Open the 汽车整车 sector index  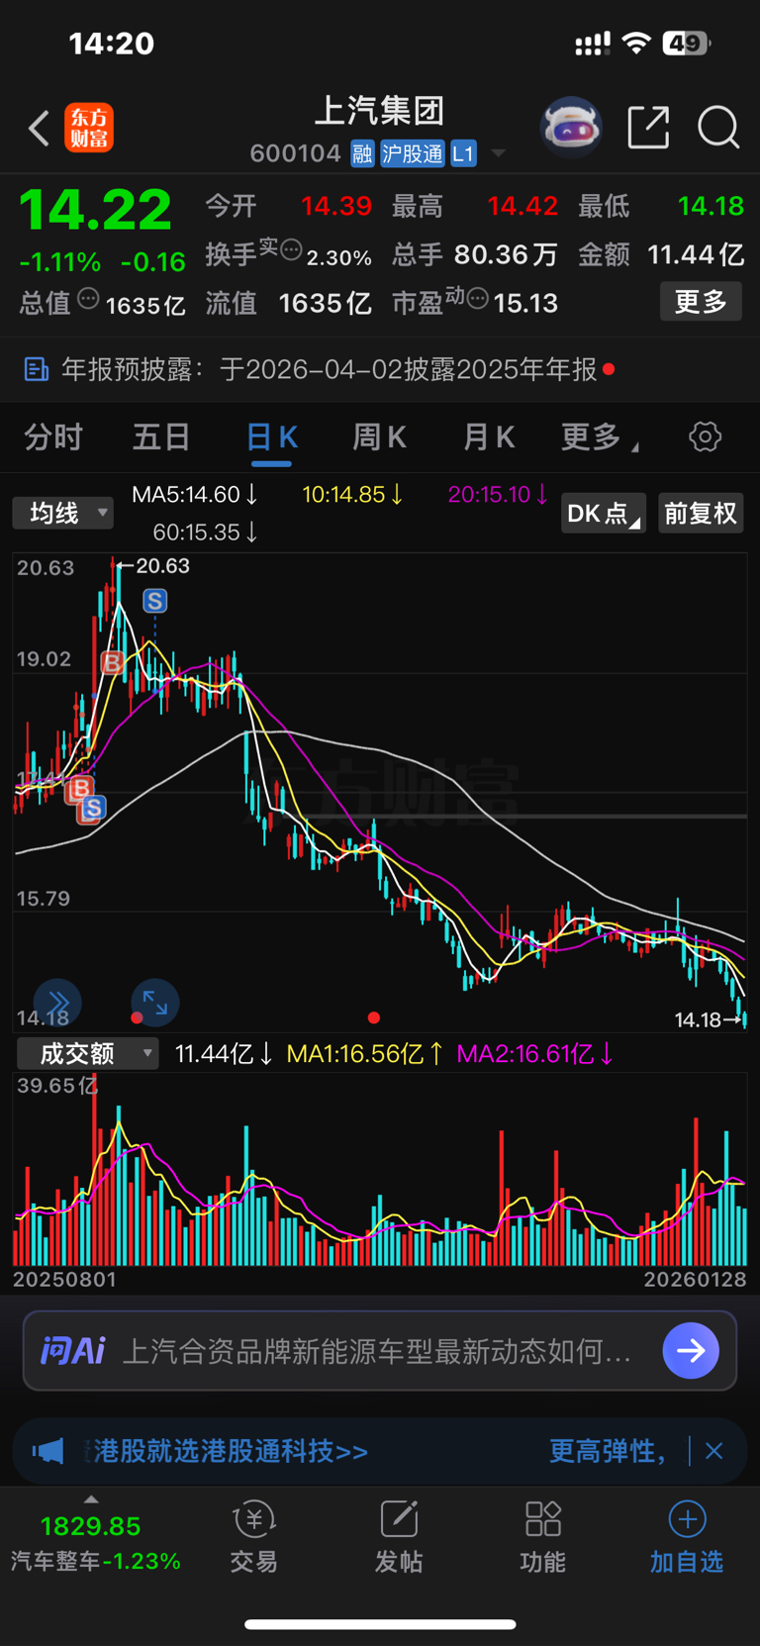95,1542
